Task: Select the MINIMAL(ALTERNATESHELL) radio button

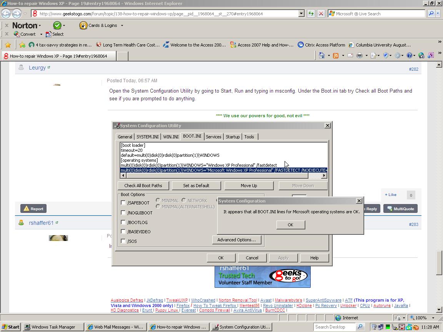Action: click(x=158, y=207)
